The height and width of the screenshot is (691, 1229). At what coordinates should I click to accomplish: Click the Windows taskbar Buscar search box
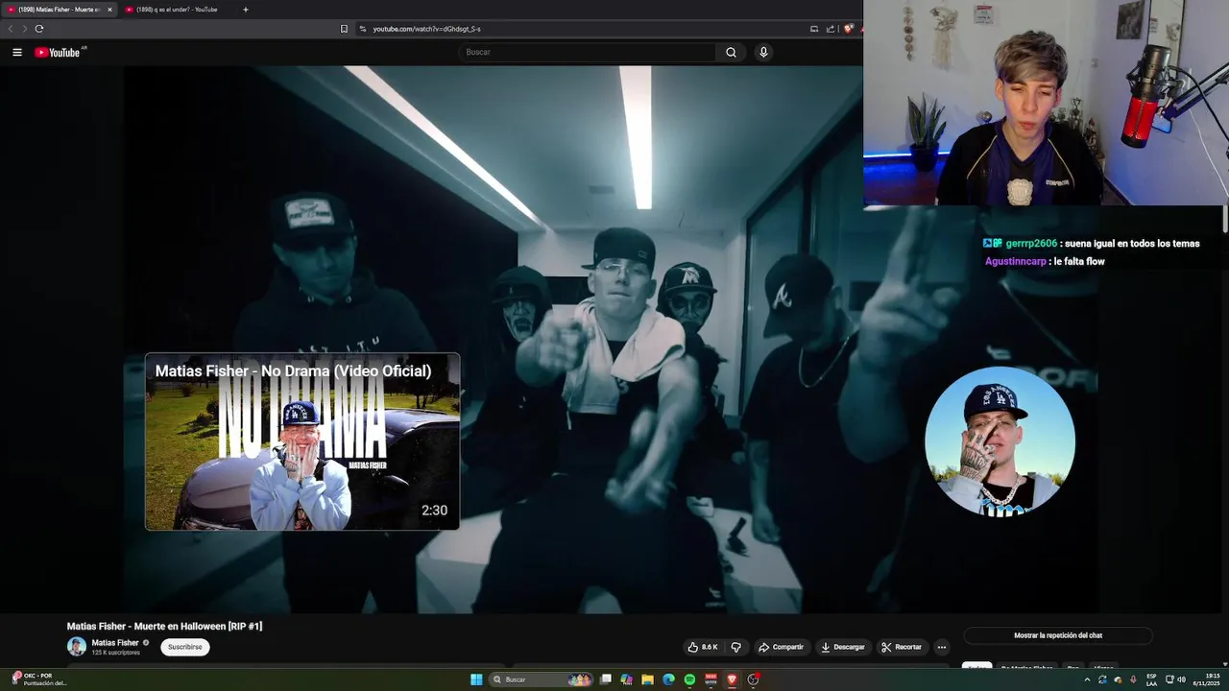[x=541, y=679]
